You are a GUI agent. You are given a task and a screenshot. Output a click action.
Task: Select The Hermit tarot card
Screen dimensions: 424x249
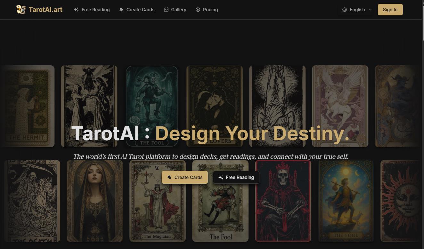tap(27, 106)
